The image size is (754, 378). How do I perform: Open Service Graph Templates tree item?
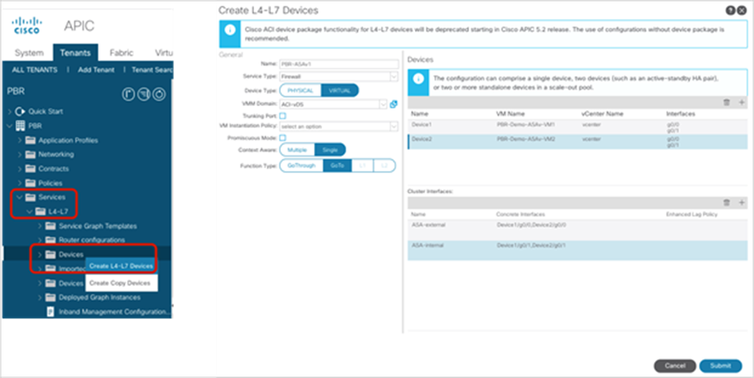click(x=98, y=226)
